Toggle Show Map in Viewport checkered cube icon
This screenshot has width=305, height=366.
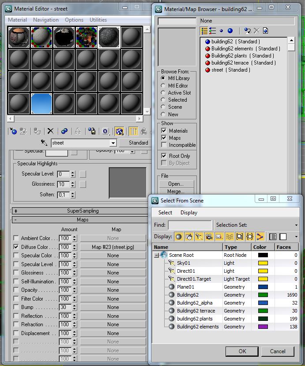point(119,131)
